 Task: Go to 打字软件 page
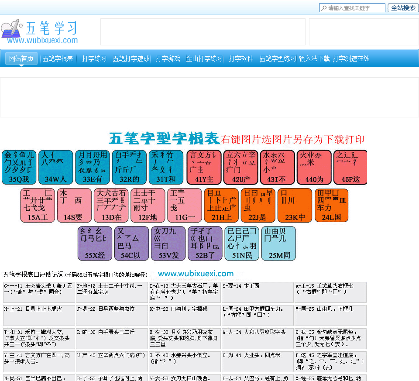[241, 58]
